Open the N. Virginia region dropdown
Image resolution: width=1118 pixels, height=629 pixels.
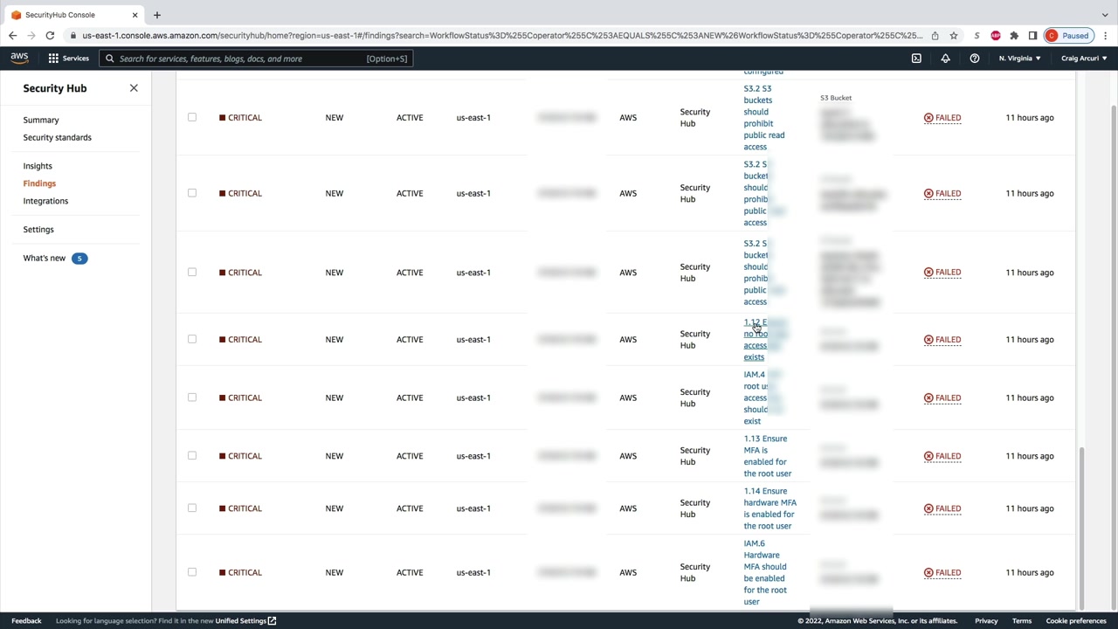[1019, 59]
